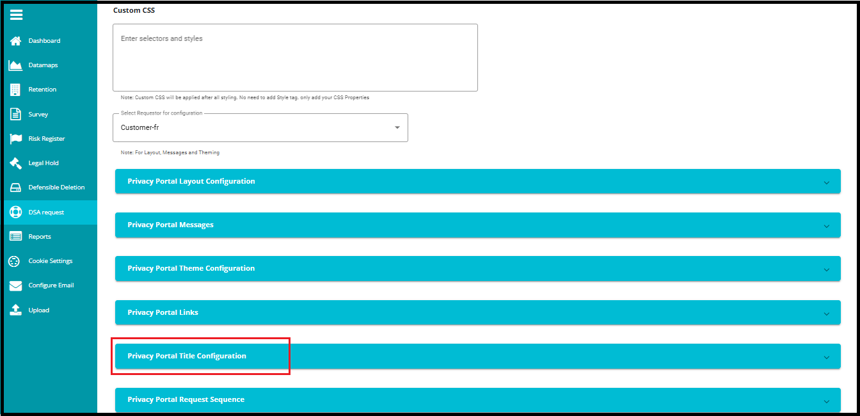Click the Survey document icon

click(16, 115)
